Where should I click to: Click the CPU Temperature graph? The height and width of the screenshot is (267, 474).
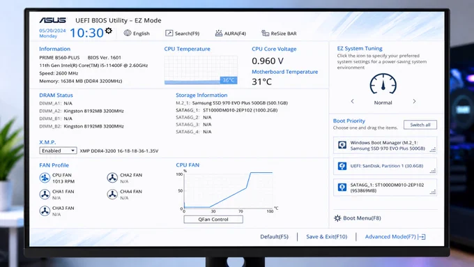click(x=201, y=70)
